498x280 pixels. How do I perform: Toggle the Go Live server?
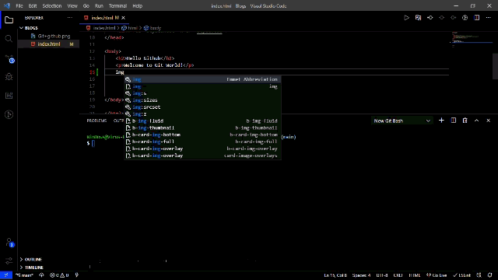(x=437, y=275)
